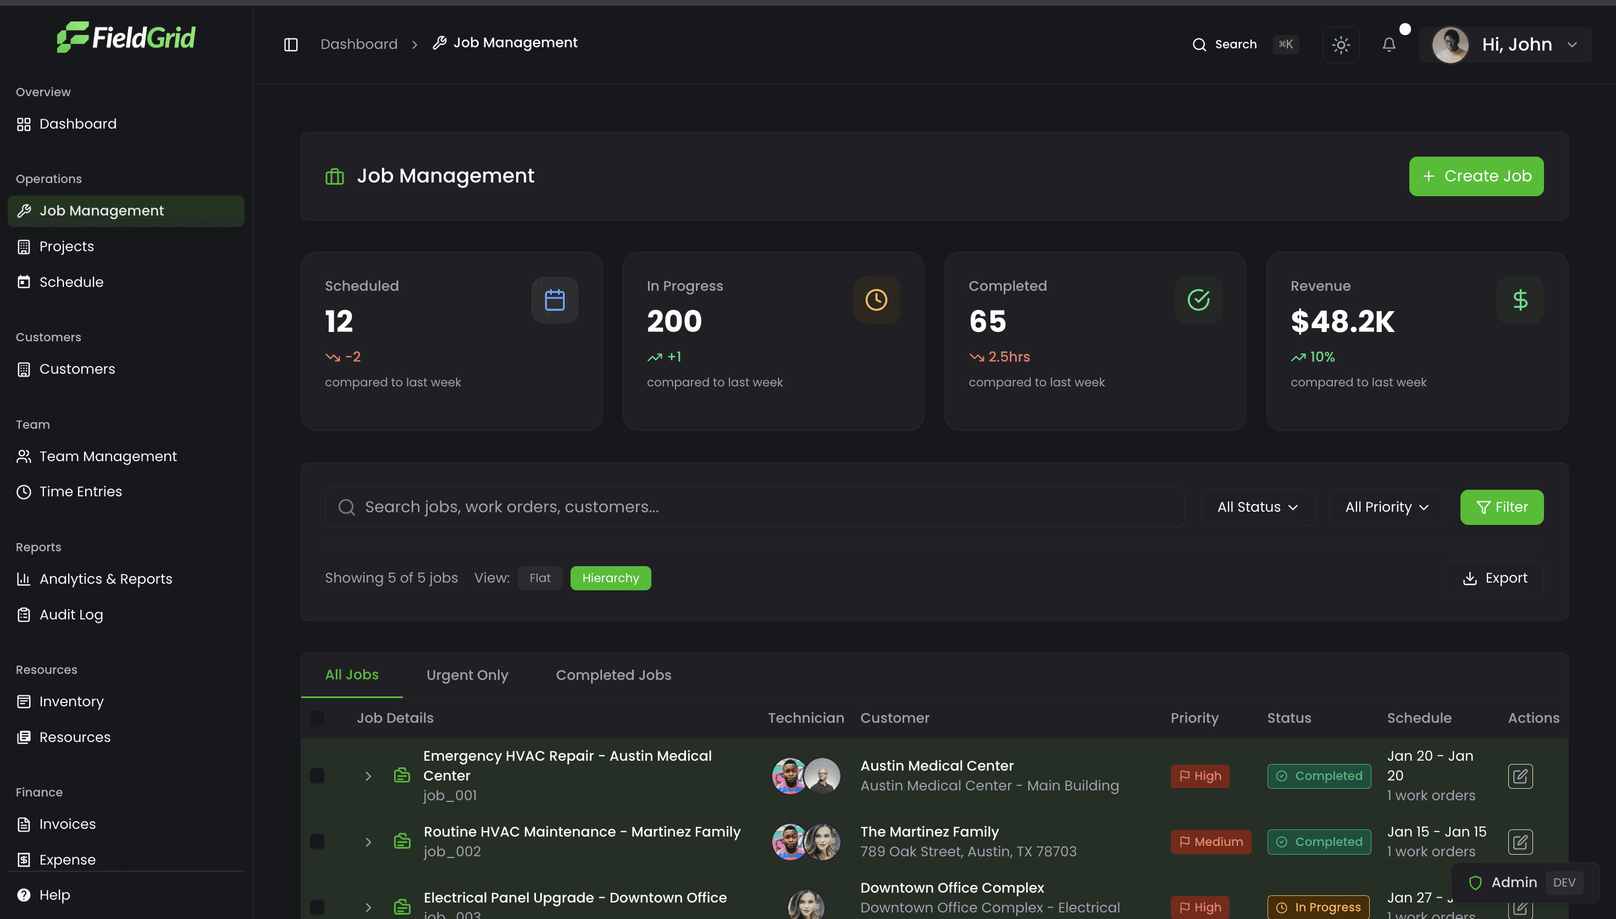Expand the Routine HVAC Maintenance job row
Viewport: 1616px width, 919px height.
[368, 842]
